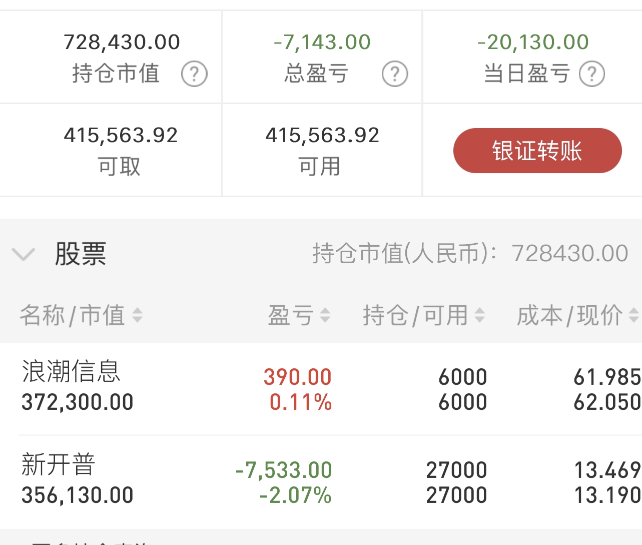
Task: Tap 浪潮信息 profit 390.00 value
Action: click(298, 377)
